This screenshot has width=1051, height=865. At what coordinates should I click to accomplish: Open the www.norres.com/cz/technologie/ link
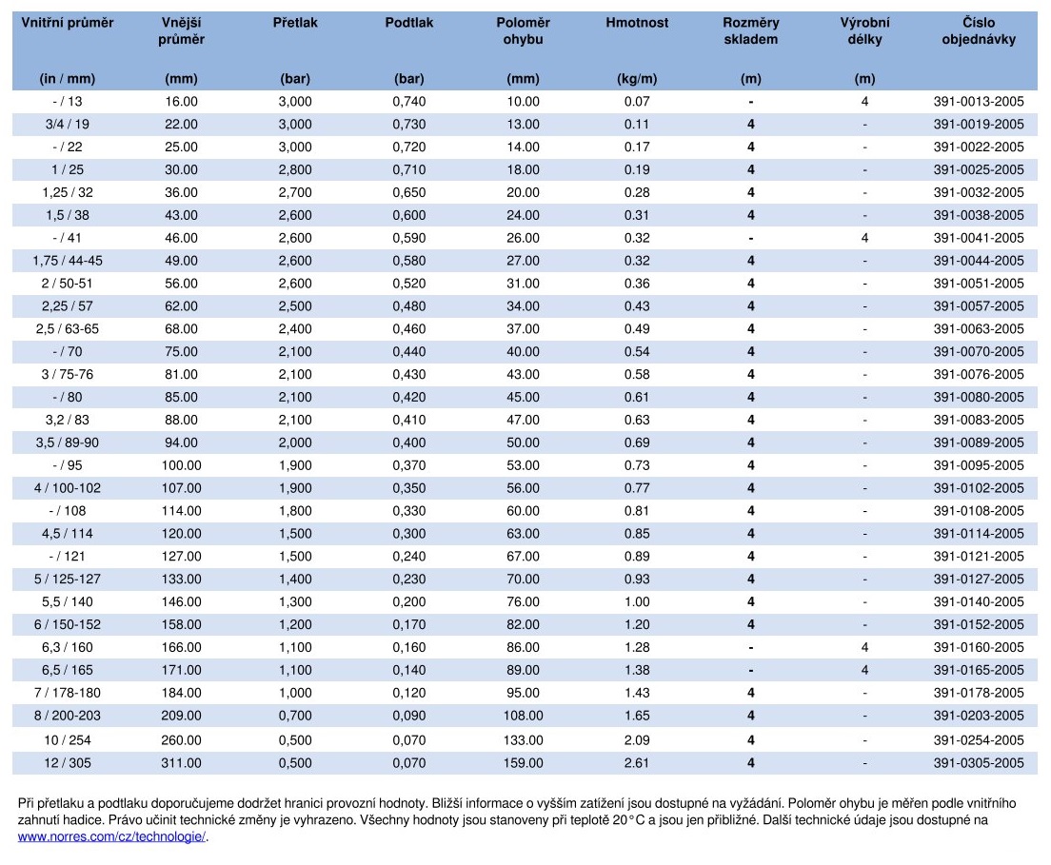pyautogui.click(x=111, y=837)
